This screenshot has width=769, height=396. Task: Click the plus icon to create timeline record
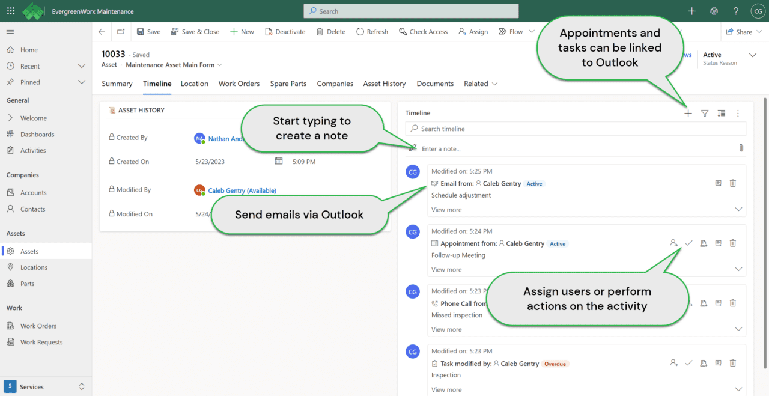pyautogui.click(x=688, y=113)
